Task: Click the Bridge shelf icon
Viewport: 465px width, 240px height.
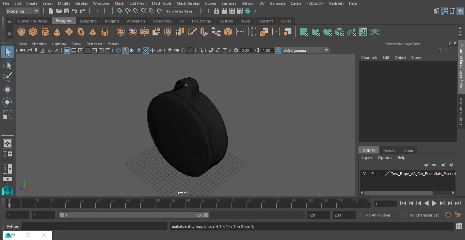Action: coord(216,32)
